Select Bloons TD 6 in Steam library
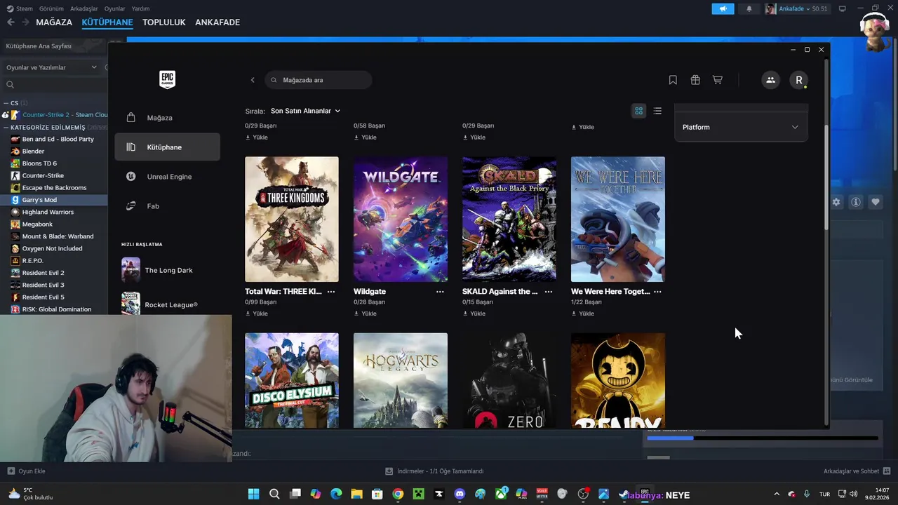This screenshot has width=898, height=505. pyautogui.click(x=39, y=163)
